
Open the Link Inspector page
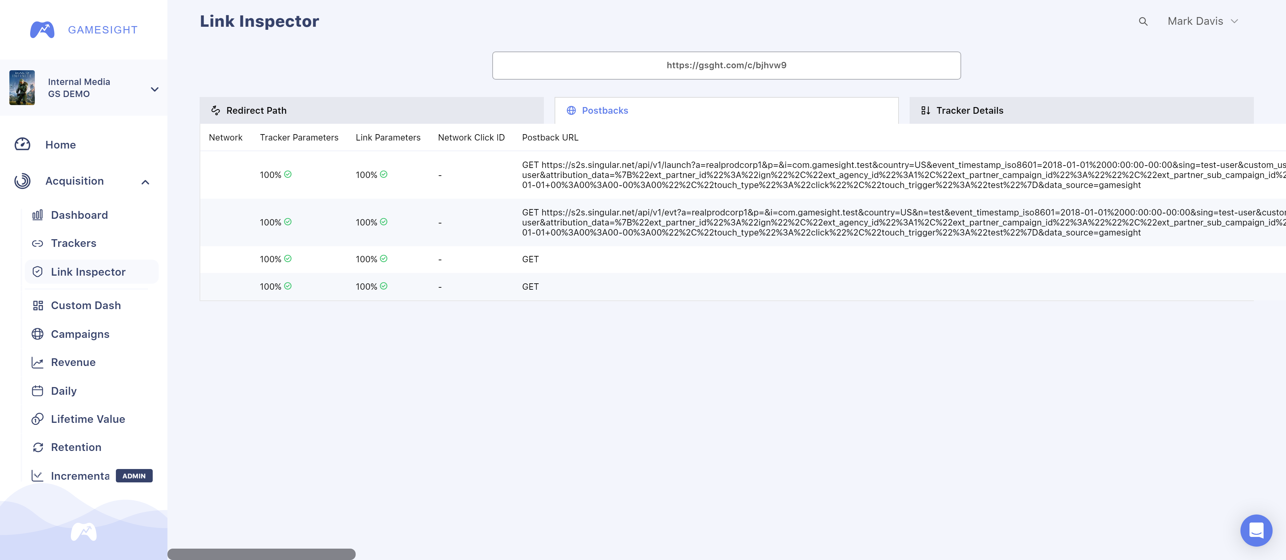coord(91,272)
